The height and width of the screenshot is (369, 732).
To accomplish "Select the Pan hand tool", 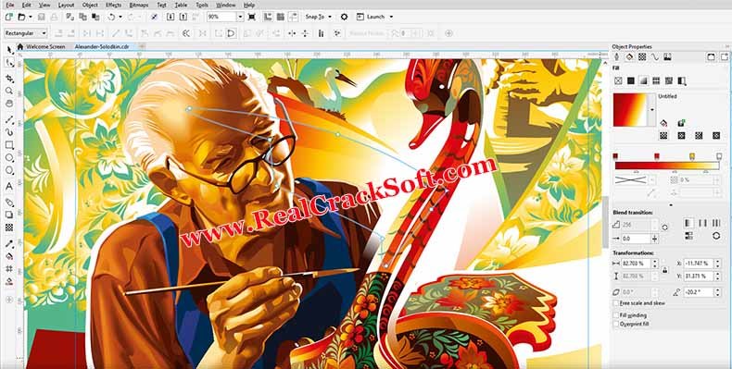I will 9,103.
